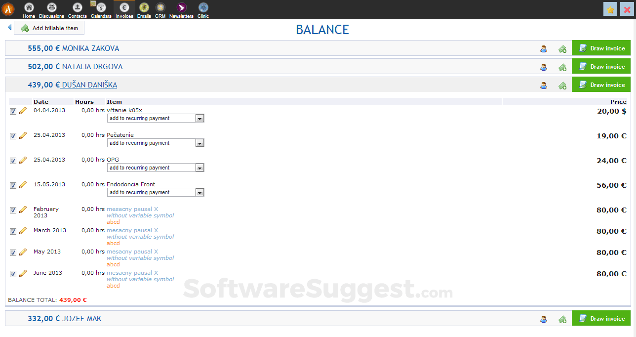This screenshot has width=636, height=337.
Task: Edit the May 2013 pausal pencil icon
Action: click(23, 252)
